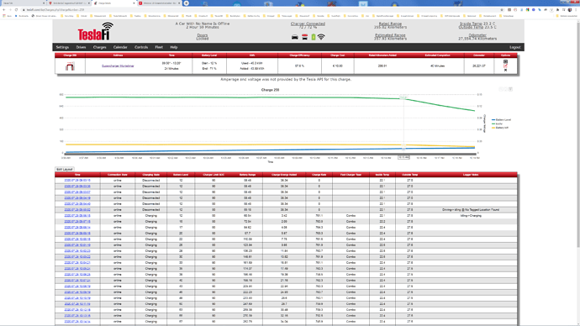Click the Logout link
This screenshot has width=580, height=326.
pos(514,47)
